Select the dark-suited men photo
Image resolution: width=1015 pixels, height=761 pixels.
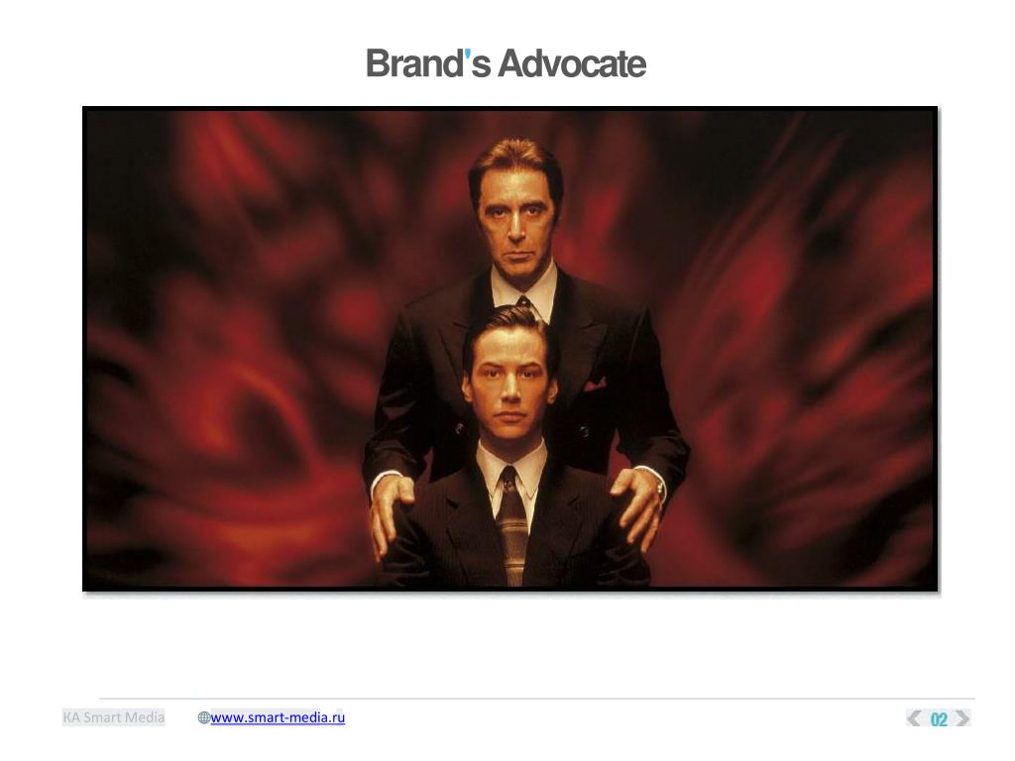(x=510, y=349)
